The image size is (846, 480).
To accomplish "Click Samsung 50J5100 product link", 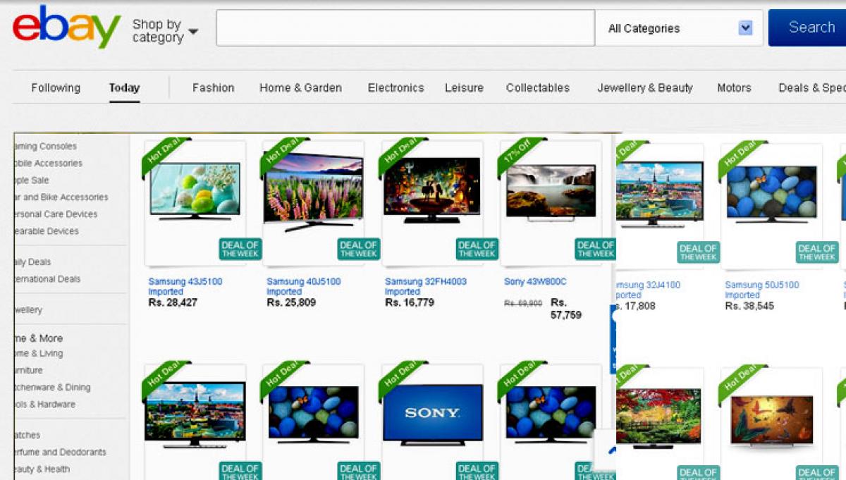I will (761, 285).
